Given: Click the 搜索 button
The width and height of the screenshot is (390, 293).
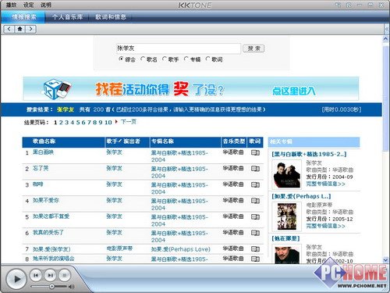Looking at the screenshot, I should pos(253,48).
